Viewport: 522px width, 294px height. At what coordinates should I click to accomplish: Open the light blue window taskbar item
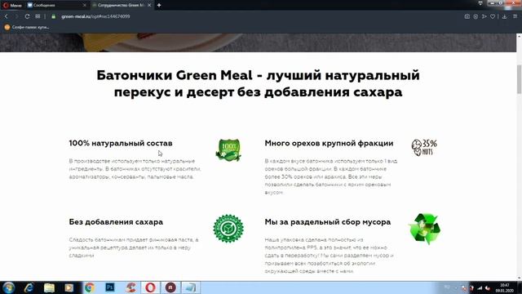point(191,287)
